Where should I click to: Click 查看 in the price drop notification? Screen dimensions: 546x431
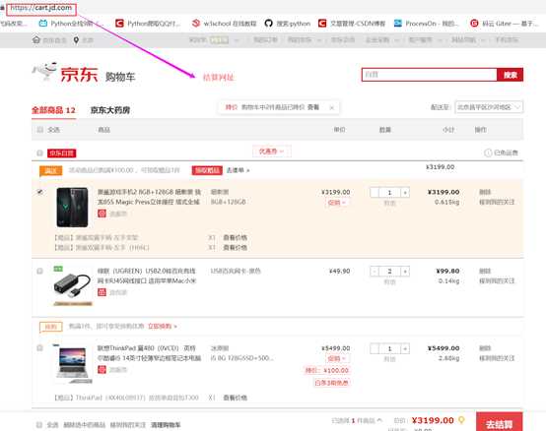coord(313,107)
